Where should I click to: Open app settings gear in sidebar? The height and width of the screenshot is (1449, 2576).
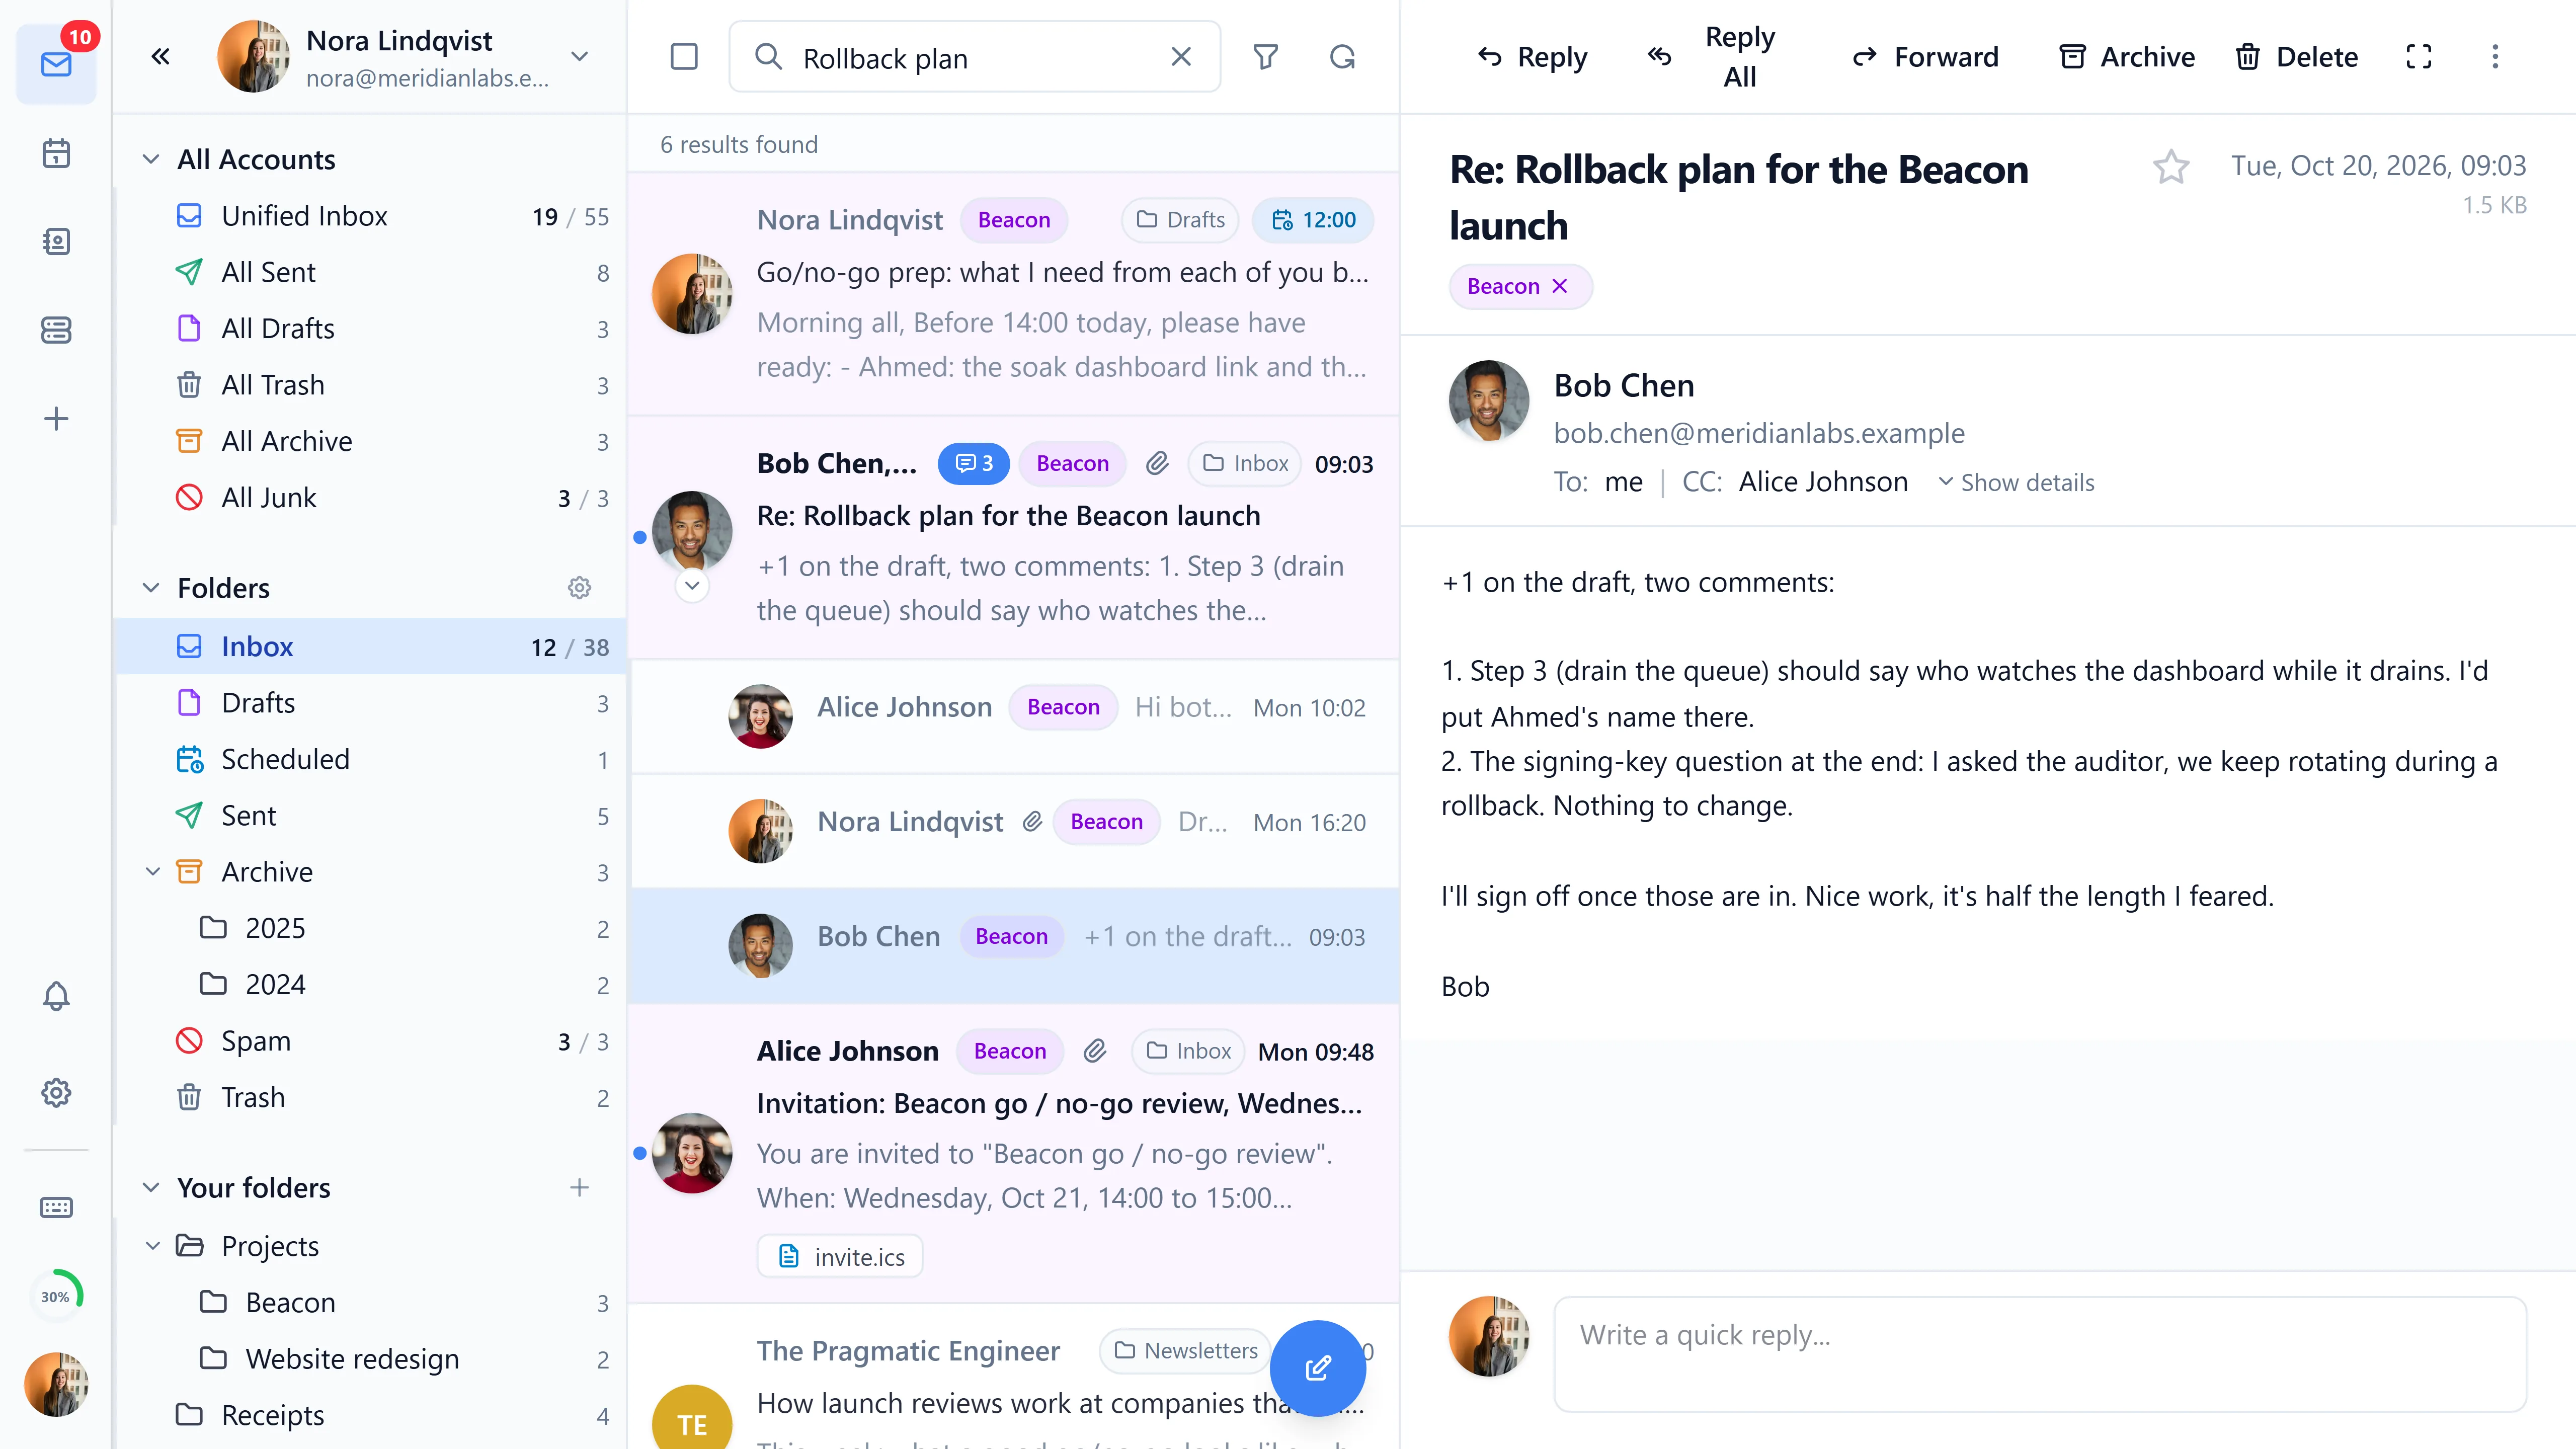click(x=56, y=1093)
